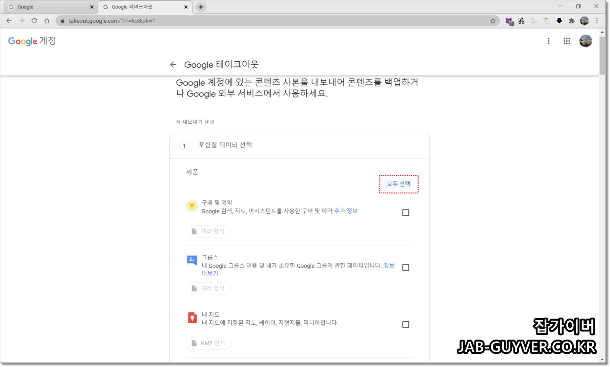
Task: Check the 내 지도 checkbox
Action: (406, 324)
